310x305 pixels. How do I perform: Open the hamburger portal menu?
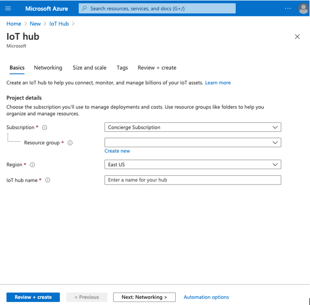(8, 8)
